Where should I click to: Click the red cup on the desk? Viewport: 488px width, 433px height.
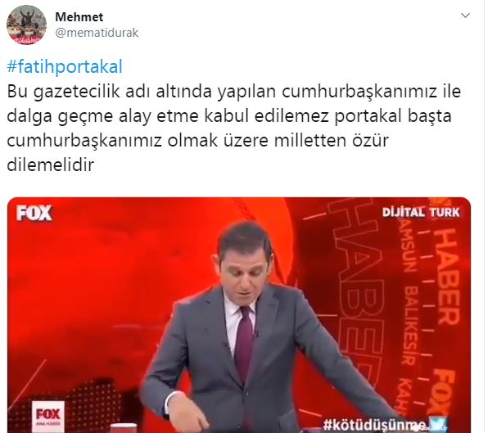[124, 428]
